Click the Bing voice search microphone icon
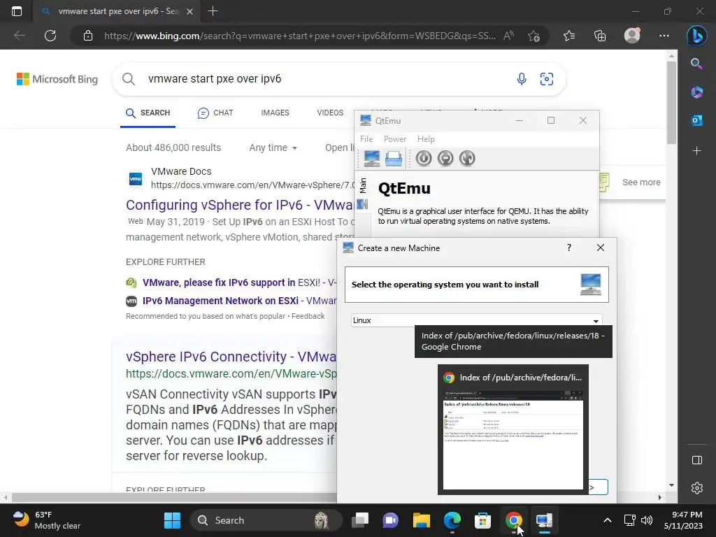The image size is (716, 537). coord(522,79)
